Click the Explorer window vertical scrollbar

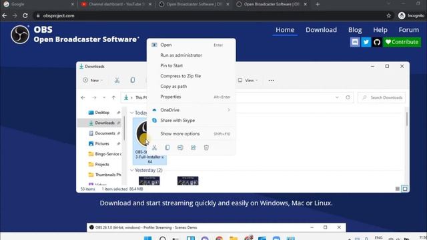407,120
